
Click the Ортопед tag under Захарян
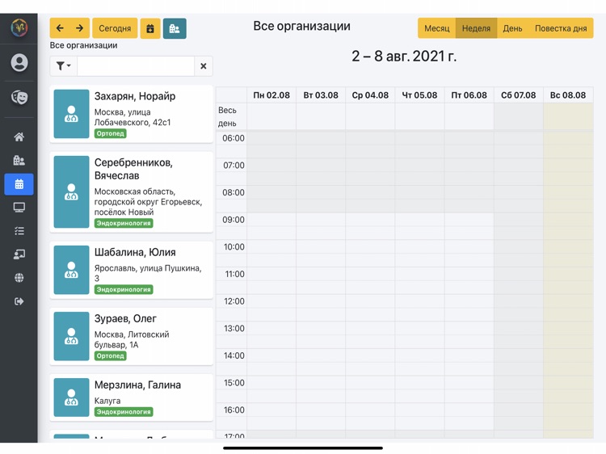tap(111, 133)
